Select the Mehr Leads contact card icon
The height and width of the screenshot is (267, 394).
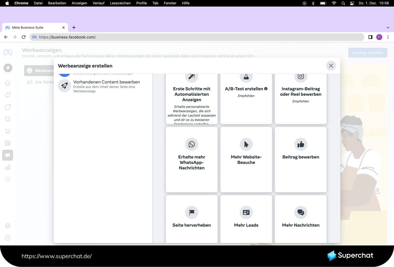tap(246, 212)
